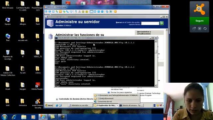Launch Adobe Reader from desktop
The image size is (213, 120).
coord(37,86)
